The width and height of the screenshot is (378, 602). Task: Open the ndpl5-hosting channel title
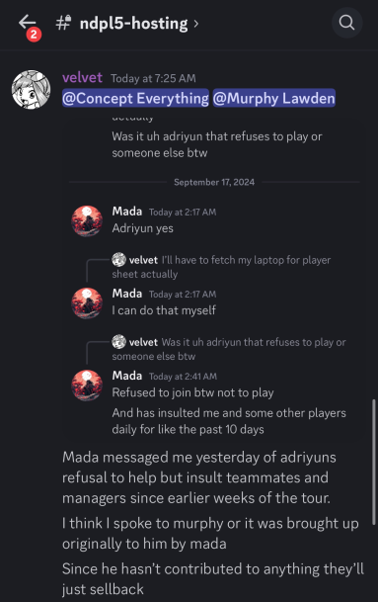pos(133,24)
